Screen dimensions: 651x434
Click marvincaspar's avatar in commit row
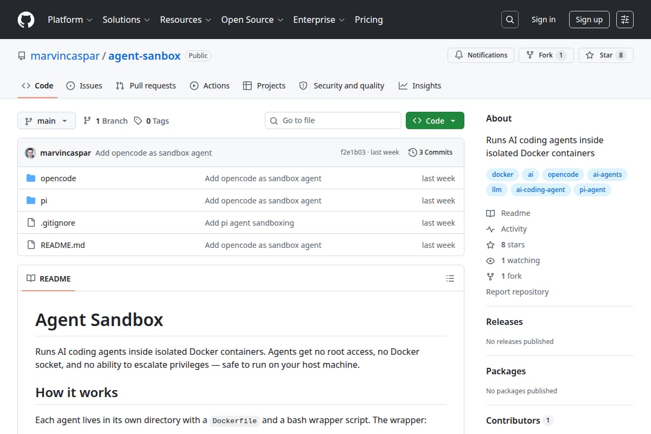pyautogui.click(x=30, y=152)
